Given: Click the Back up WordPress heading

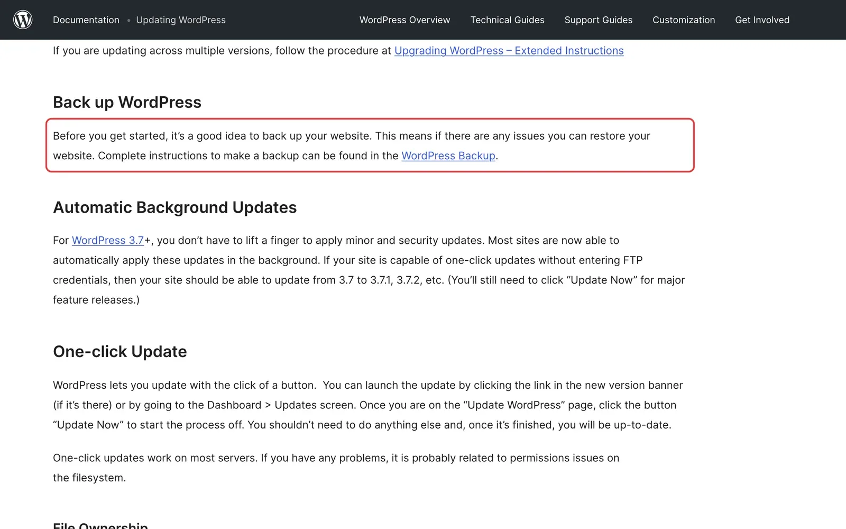Looking at the screenshot, I should [127, 102].
